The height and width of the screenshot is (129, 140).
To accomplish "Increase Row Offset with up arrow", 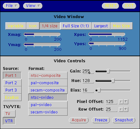I will 121,109.
